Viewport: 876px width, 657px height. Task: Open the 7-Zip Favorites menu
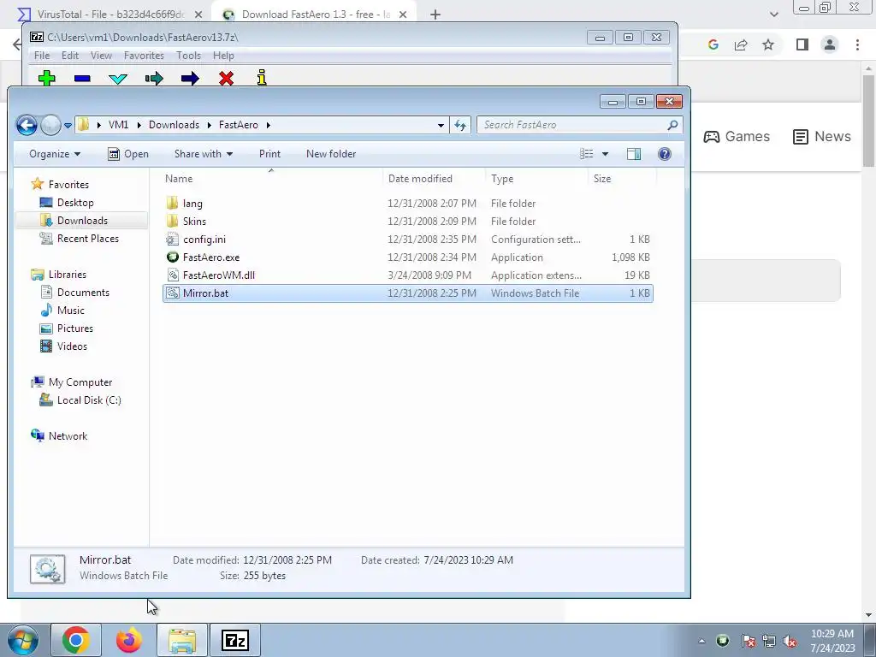pyautogui.click(x=144, y=56)
